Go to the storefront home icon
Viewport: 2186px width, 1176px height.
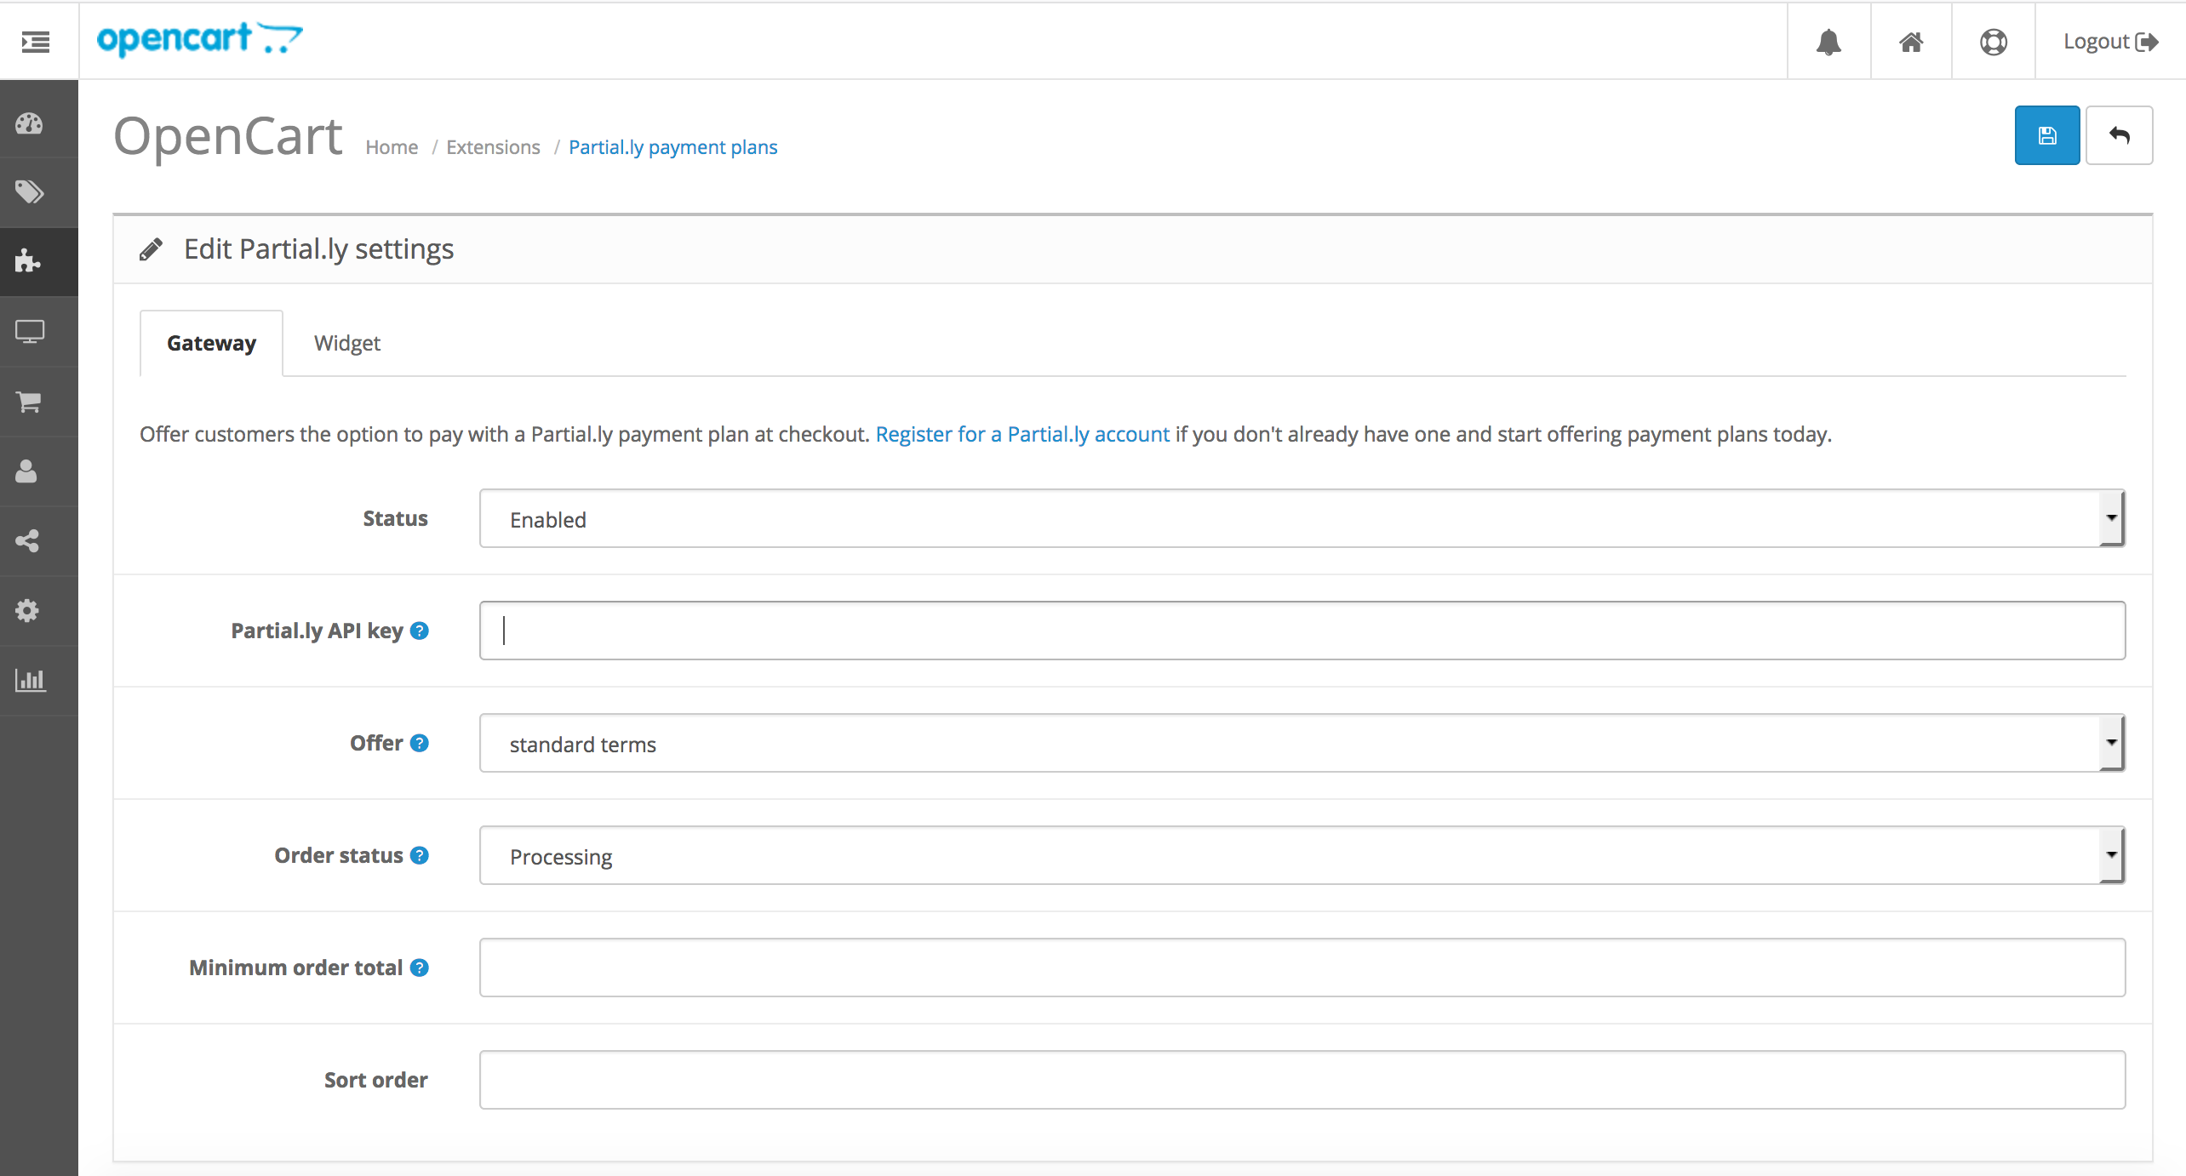coord(1911,42)
